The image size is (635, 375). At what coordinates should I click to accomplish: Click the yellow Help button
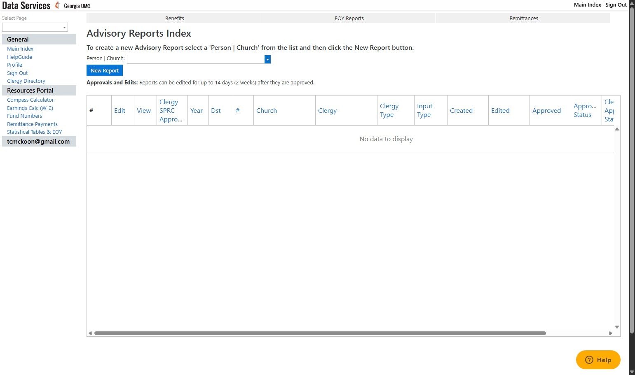click(x=598, y=360)
